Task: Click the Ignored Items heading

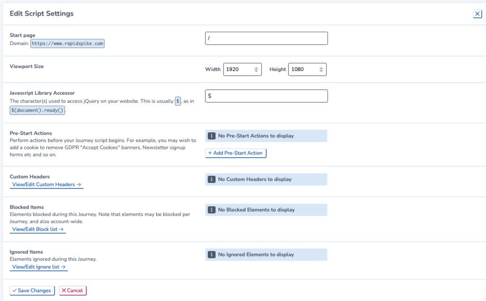Action: pyautogui.click(x=27, y=252)
